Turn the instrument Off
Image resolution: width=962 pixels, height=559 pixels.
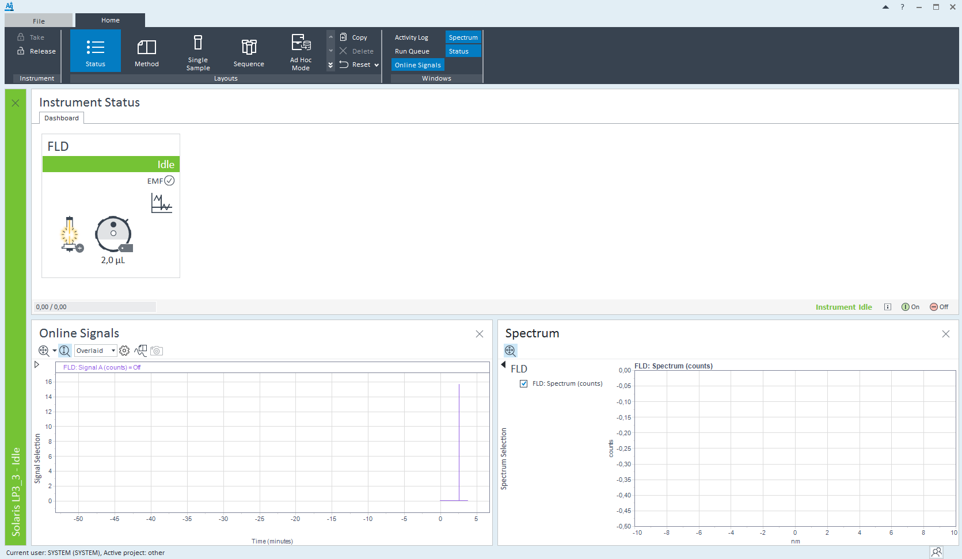pyautogui.click(x=939, y=307)
